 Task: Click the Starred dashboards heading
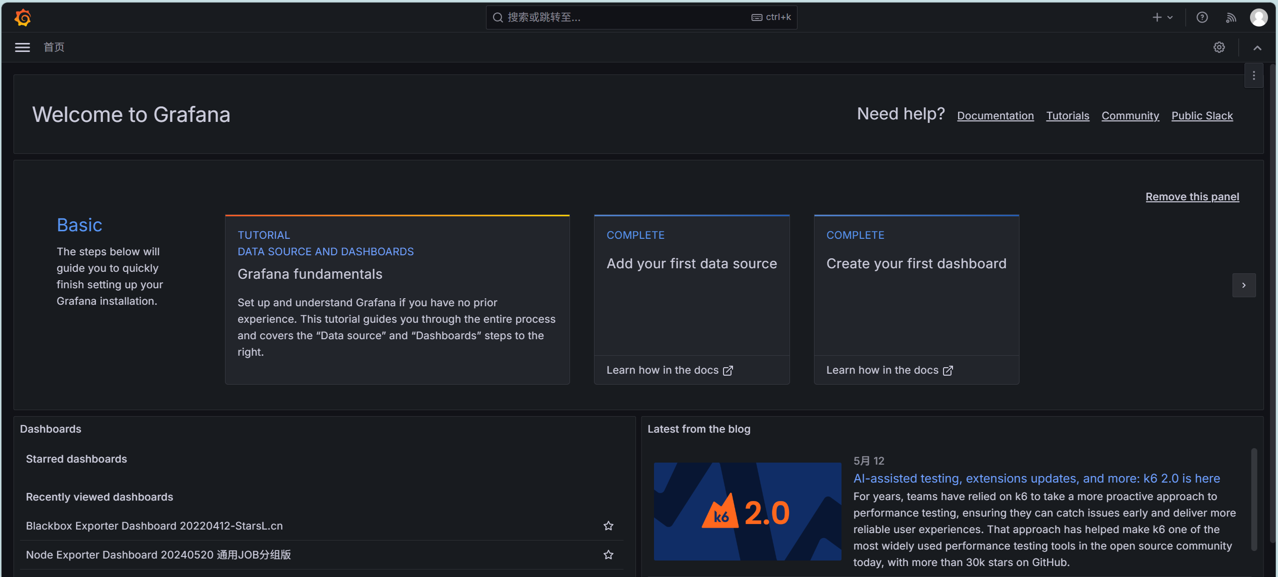[76, 459]
